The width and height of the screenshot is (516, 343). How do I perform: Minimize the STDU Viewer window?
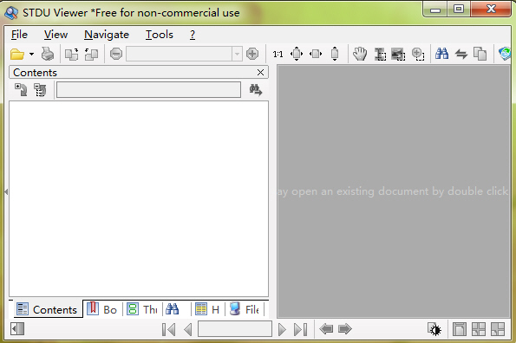(435, 10)
